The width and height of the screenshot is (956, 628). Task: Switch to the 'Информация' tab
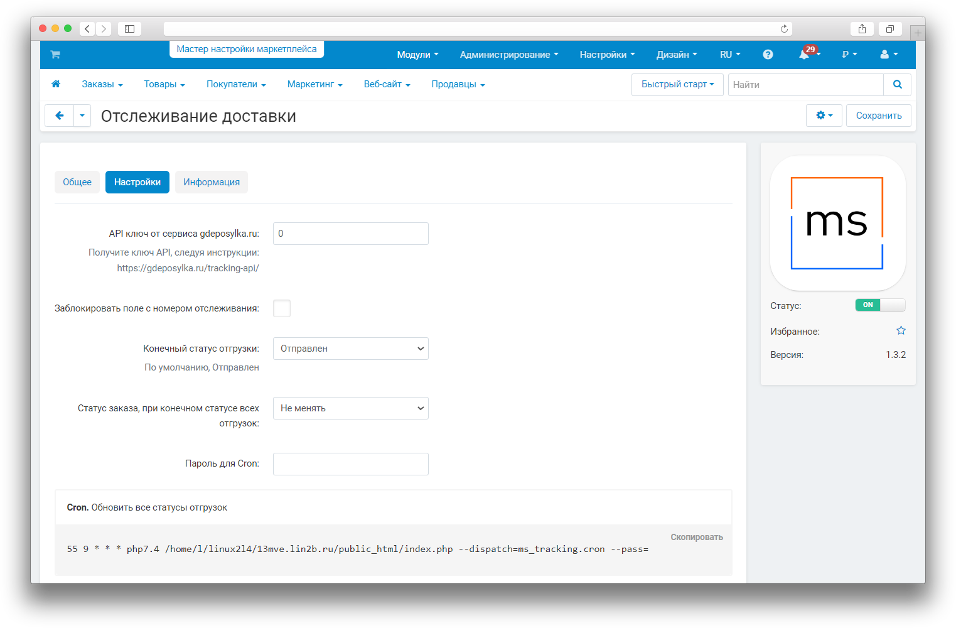tap(212, 182)
